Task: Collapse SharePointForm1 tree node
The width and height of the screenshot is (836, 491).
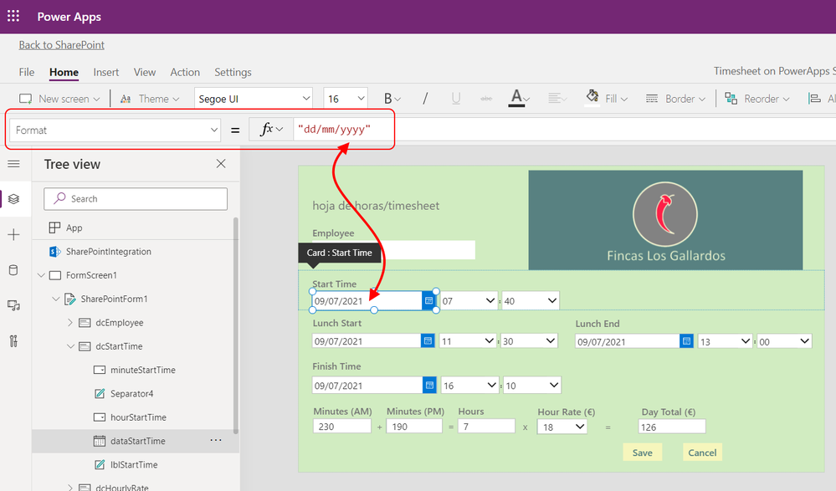Action: 56,299
